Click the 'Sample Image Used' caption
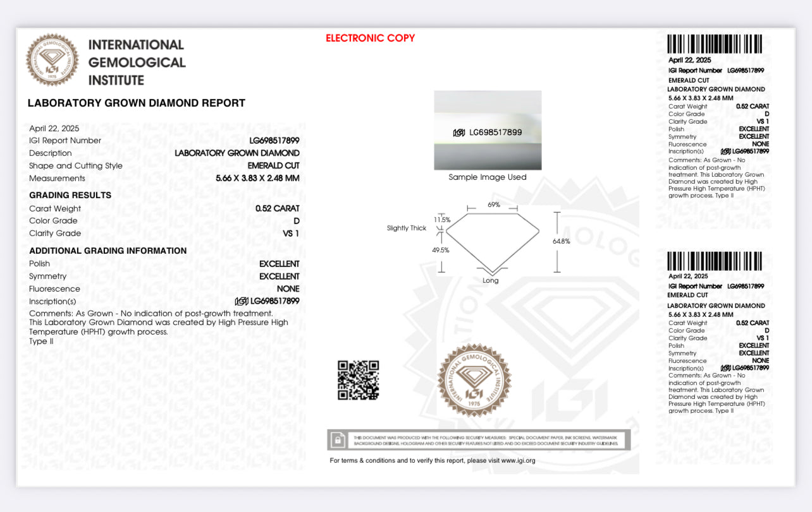Viewport: 812px width, 512px height. pos(488,177)
